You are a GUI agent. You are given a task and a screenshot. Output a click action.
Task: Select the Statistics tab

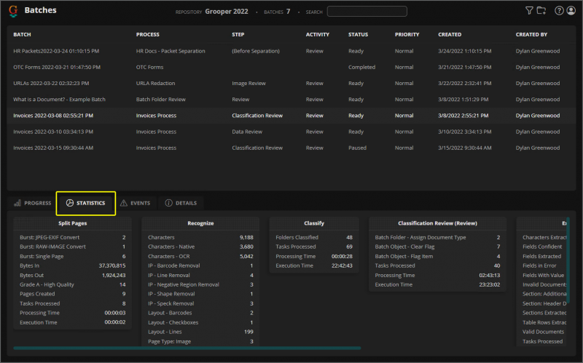[86, 204]
